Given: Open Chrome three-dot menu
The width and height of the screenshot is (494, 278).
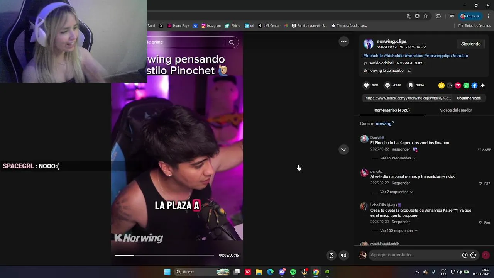Looking at the screenshot, I should pos(488,16).
